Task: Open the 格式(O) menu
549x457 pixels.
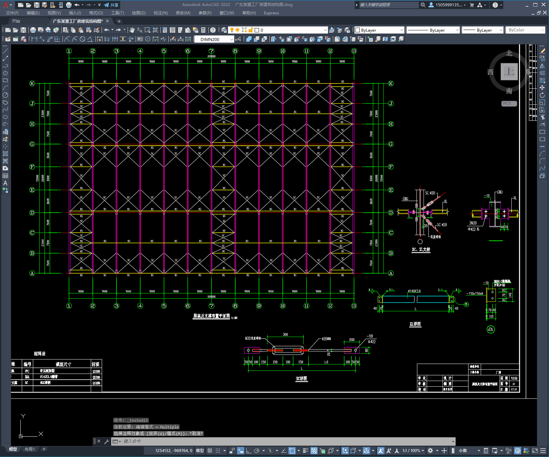Action: tap(96, 13)
